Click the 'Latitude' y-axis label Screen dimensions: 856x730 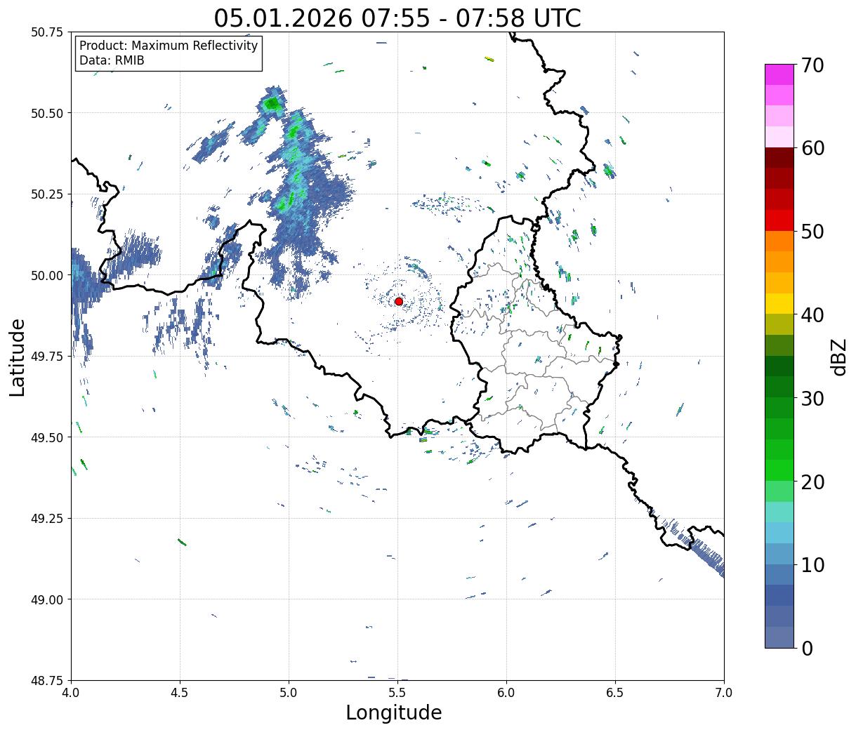tap(18, 357)
